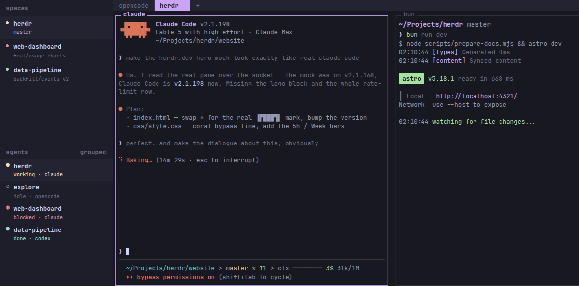Click hollow idle dot beside explore agent
The height and width of the screenshot is (286, 579).
(8, 187)
